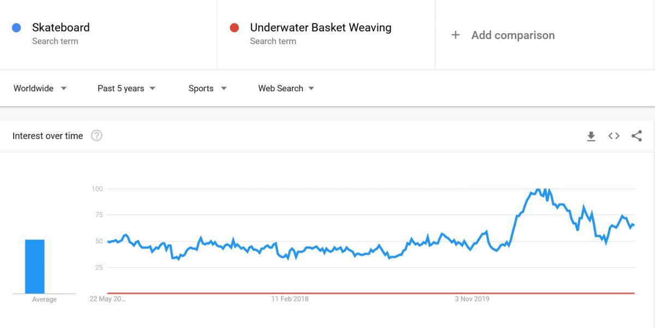Viewport: 655px width, 328px height.
Task: Open the Sports category dropdown
Action: (x=207, y=88)
